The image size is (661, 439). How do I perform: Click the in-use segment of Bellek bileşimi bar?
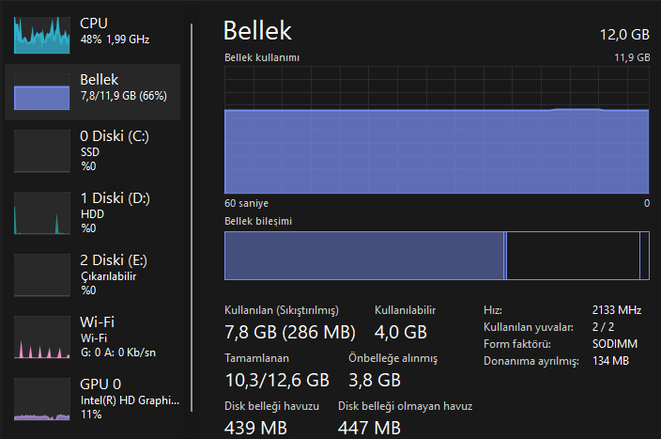click(364, 255)
